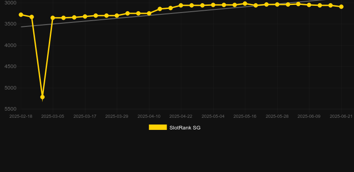Click the SlotRank SG legend label
The image size is (354, 172).
tap(185, 128)
